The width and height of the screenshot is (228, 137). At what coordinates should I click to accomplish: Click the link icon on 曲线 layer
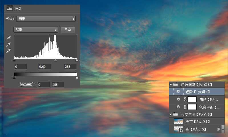[185, 100]
